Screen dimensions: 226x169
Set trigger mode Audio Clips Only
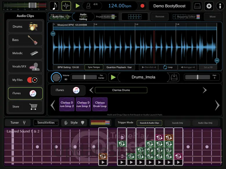tap(205, 123)
